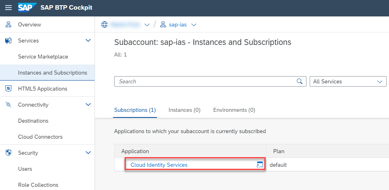Collapse the Connectivity section chevron
389x190 pixels.
88,105
